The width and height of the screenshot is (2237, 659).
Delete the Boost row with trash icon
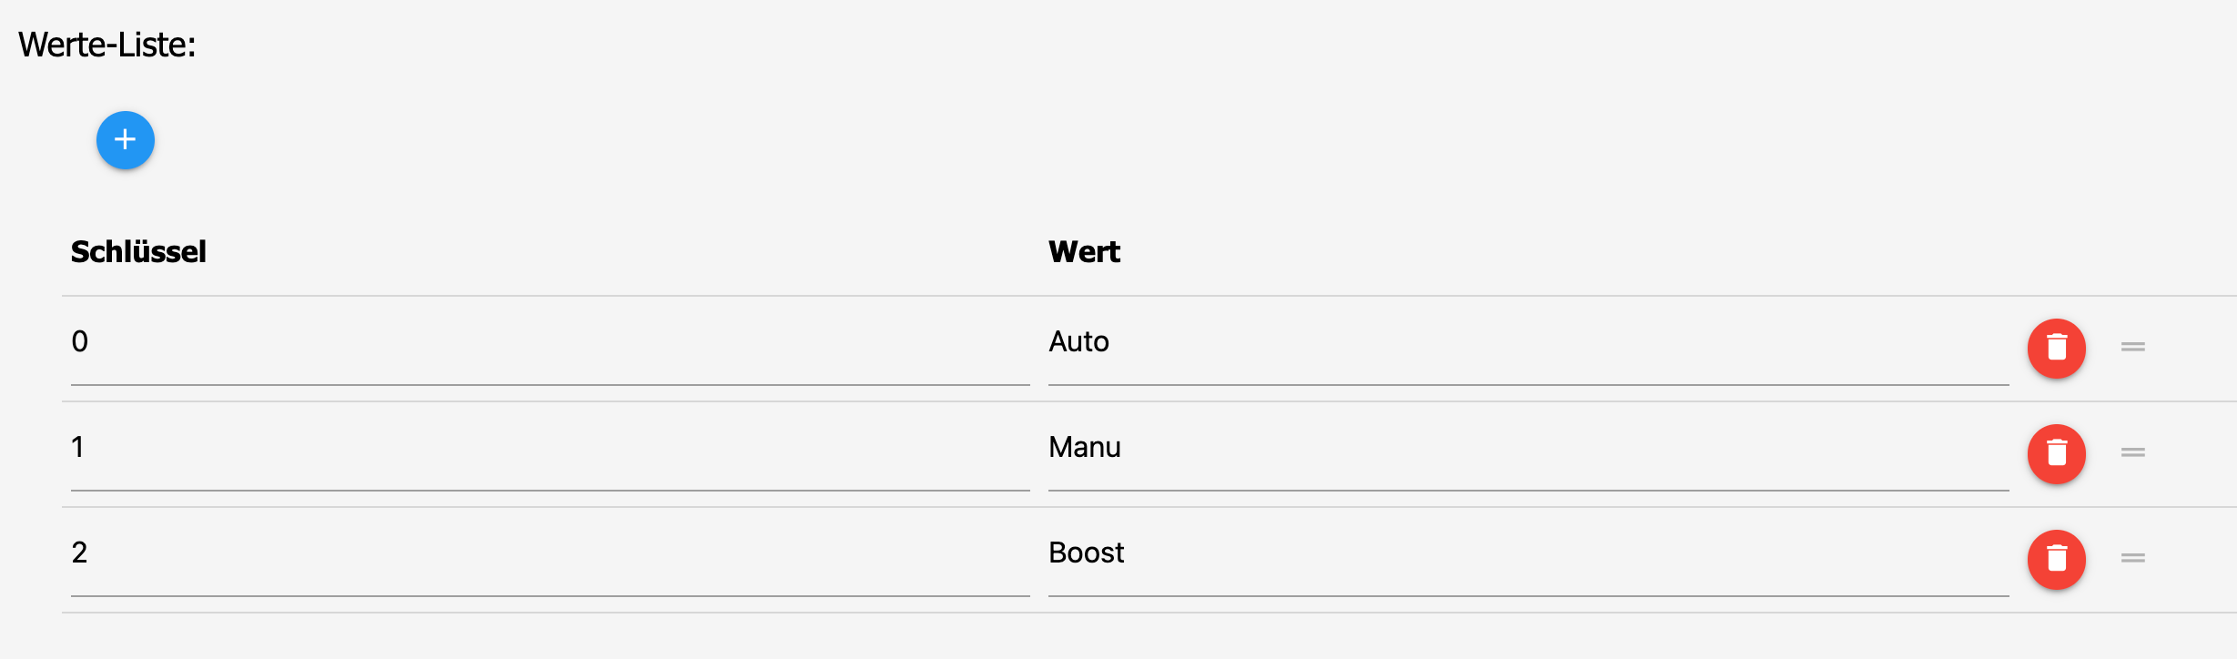tap(2056, 559)
